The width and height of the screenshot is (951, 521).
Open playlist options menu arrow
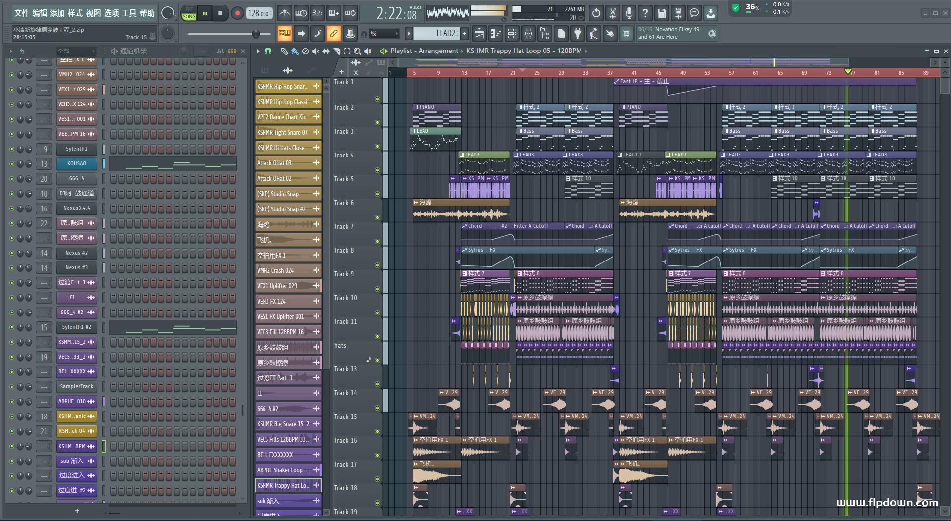pyautogui.click(x=258, y=51)
